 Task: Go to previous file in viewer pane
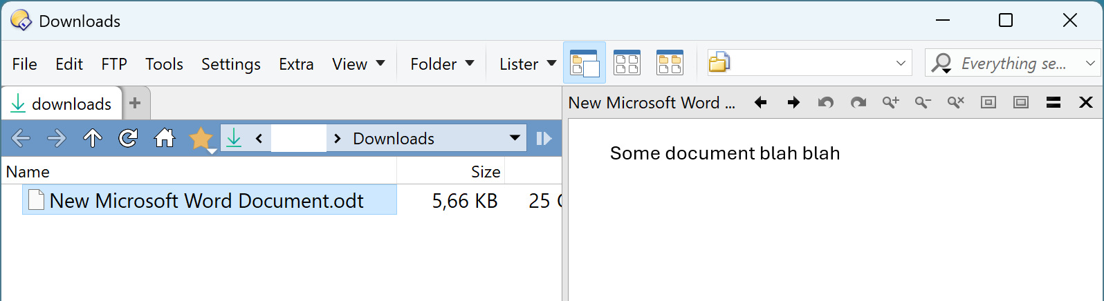pyautogui.click(x=761, y=103)
